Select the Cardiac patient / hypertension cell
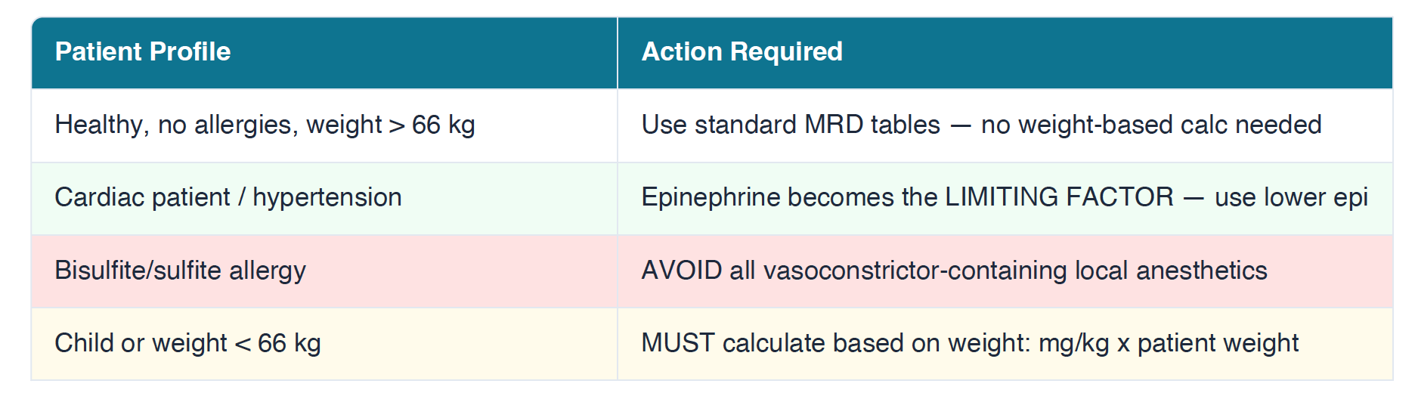 point(228,197)
